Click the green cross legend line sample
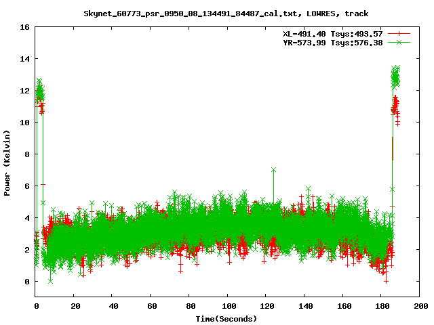Viewport: 434px width, 325px height. [x=399, y=42]
